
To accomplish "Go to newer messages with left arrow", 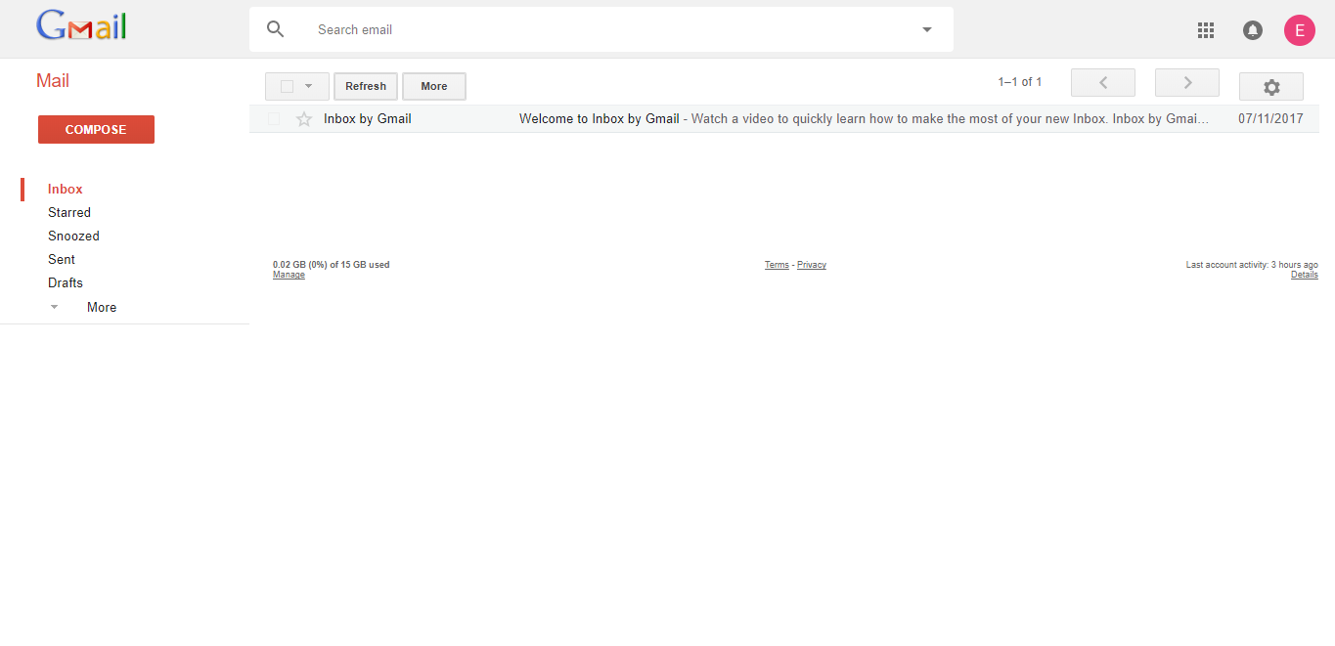I will pos(1103,83).
